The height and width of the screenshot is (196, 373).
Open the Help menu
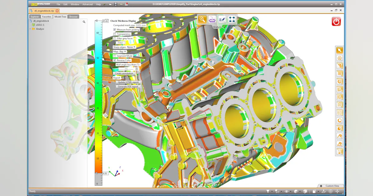click(98, 4)
